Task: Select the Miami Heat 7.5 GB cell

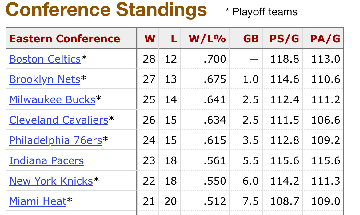Action: tap(250, 201)
